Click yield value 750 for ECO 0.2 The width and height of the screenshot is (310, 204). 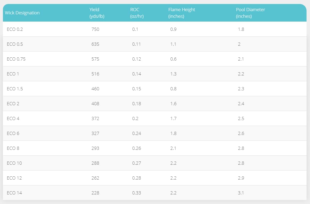[x=95, y=29]
